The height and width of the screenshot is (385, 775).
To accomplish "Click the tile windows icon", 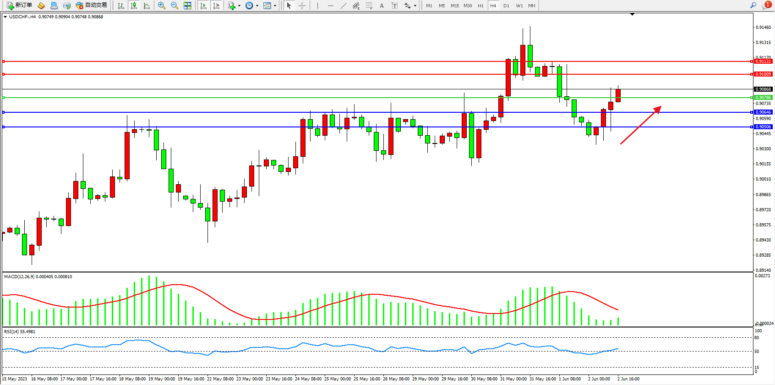I will point(187,5).
